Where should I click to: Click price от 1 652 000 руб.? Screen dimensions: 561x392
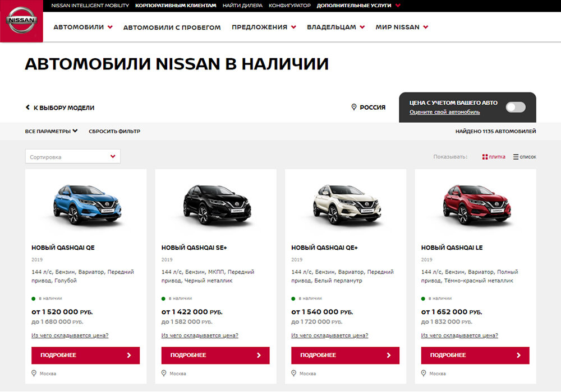coord(452,312)
